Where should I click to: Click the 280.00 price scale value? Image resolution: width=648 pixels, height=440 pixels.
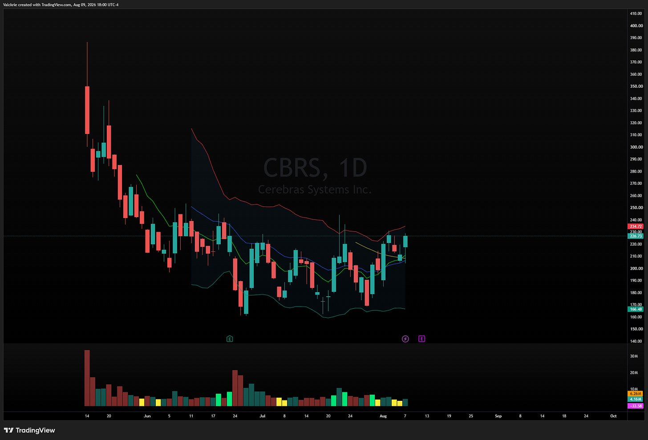click(636, 171)
